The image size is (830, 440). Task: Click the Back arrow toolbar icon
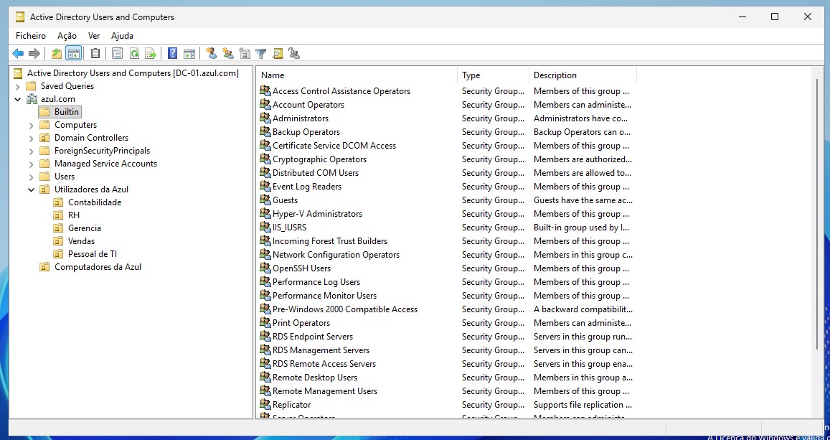pyautogui.click(x=18, y=54)
